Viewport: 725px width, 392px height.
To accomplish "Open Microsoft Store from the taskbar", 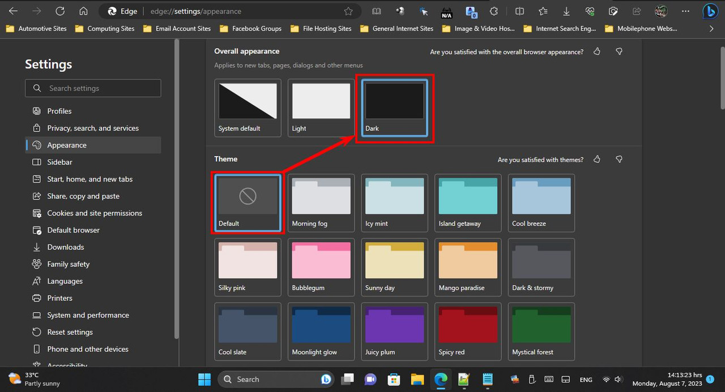I will pyautogui.click(x=394, y=379).
